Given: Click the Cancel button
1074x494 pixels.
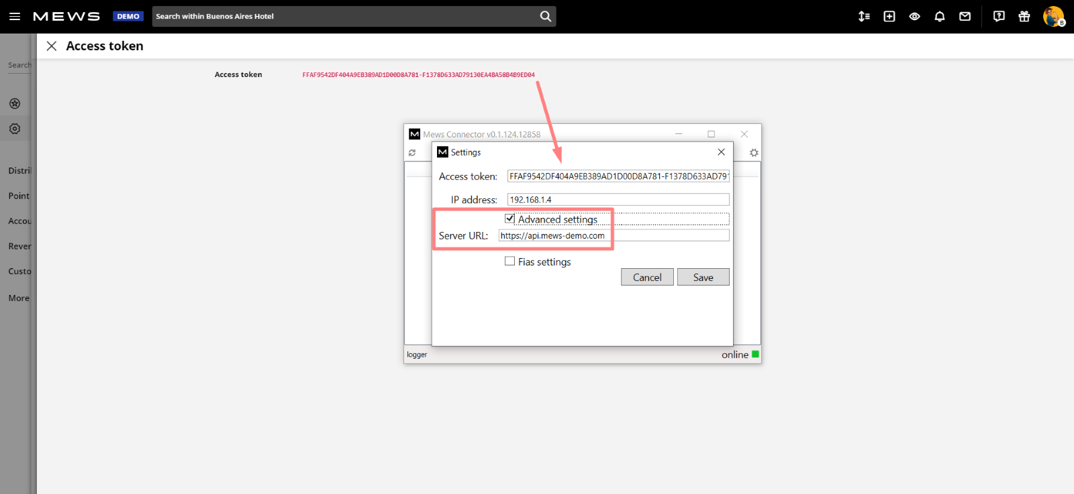Looking at the screenshot, I should [647, 277].
